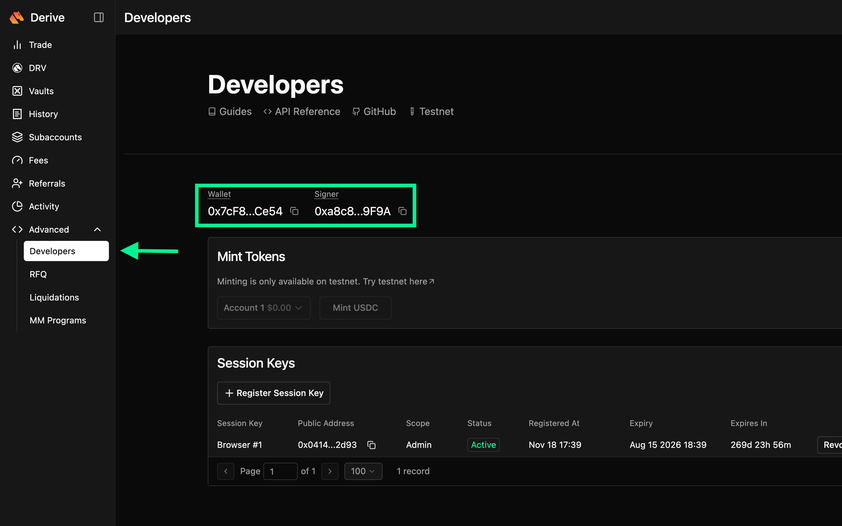
Task: Copy Browser #1 public address
Action: [x=371, y=445]
